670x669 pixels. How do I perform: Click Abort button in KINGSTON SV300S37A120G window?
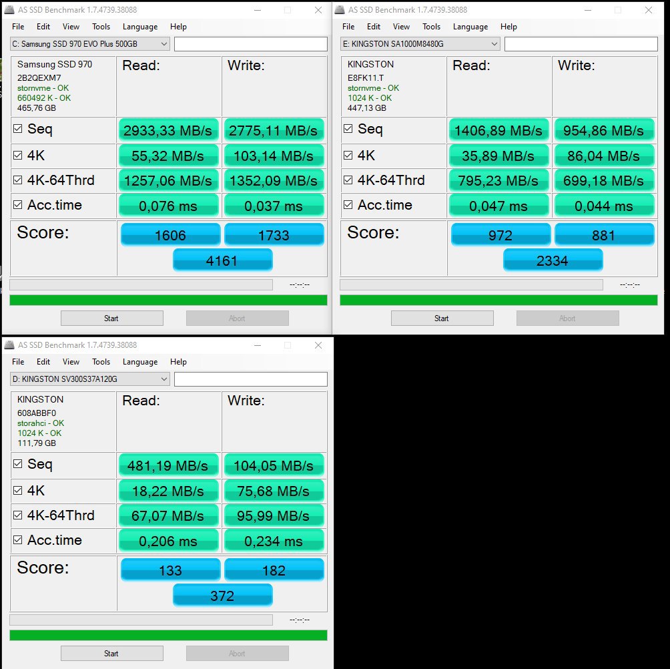(237, 653)
